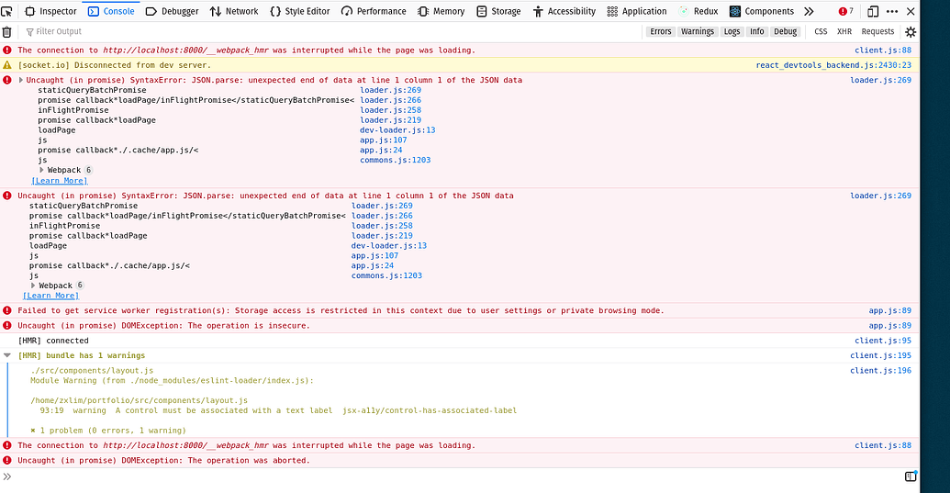Toggle the Warnings filter
Screen dimensions: 950x493
pos(698,31)
